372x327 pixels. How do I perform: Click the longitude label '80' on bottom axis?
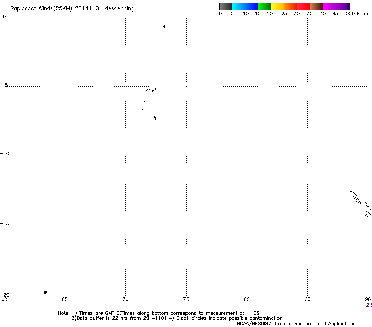(x=247, y=299)
